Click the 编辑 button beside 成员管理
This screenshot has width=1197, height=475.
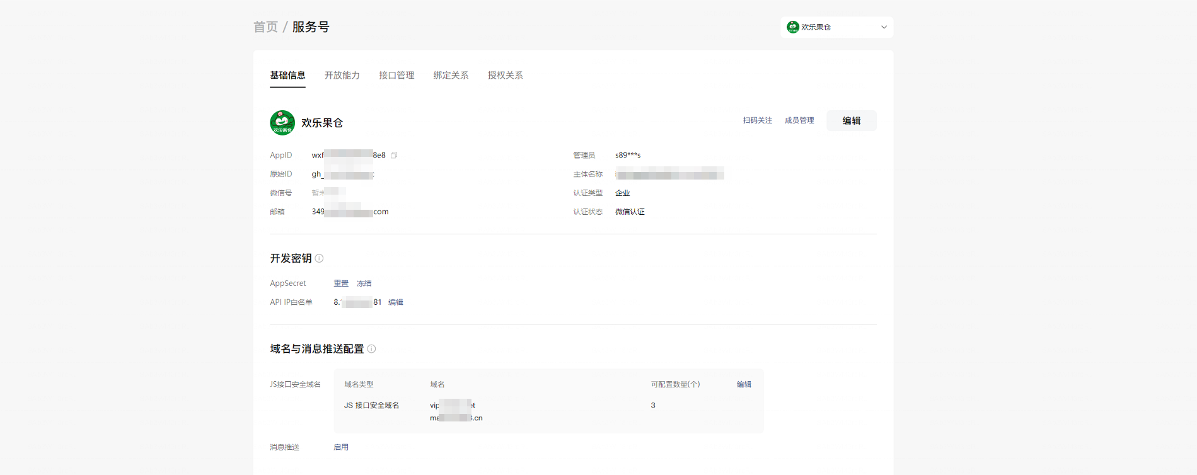(852, 121)
